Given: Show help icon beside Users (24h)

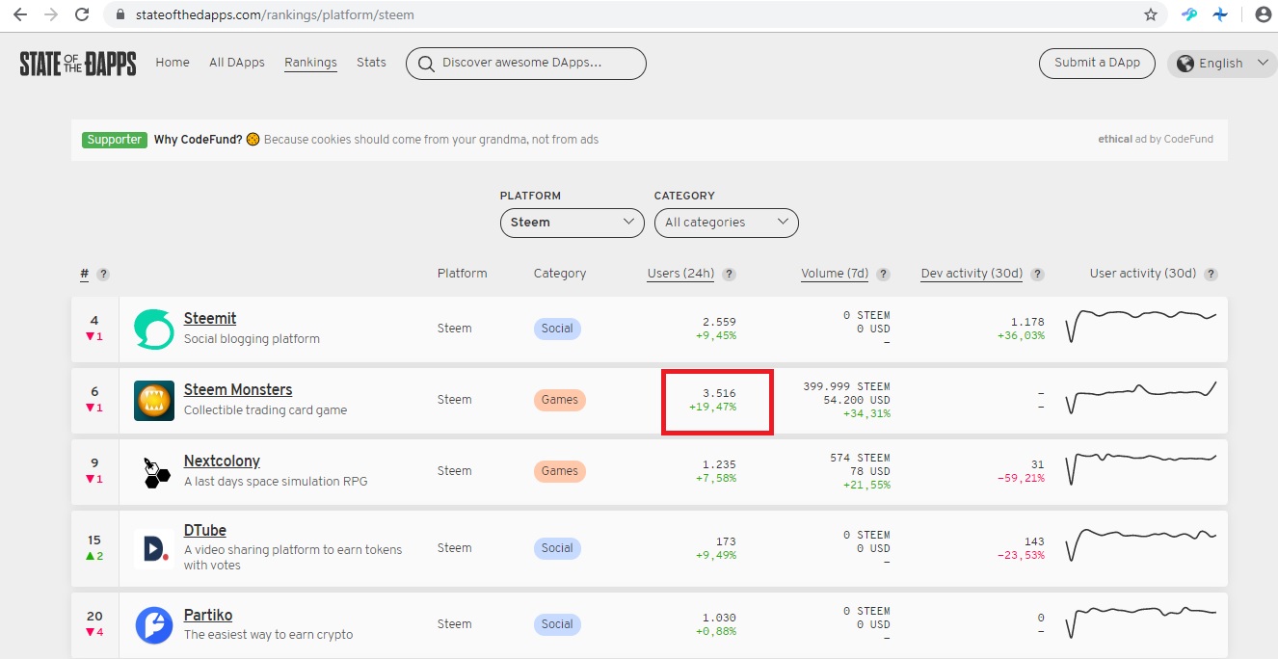Looking at the screenshot, I should [x=730, y=274].
